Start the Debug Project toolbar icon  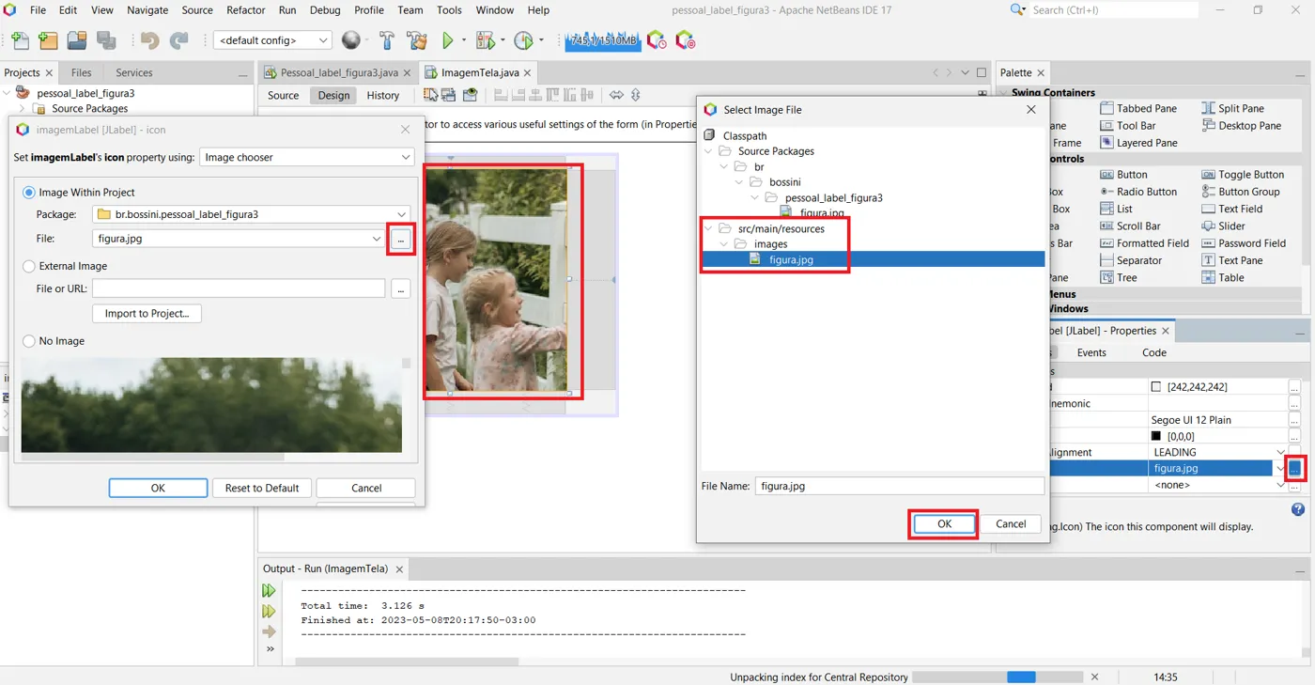click(x=486, y=40)
